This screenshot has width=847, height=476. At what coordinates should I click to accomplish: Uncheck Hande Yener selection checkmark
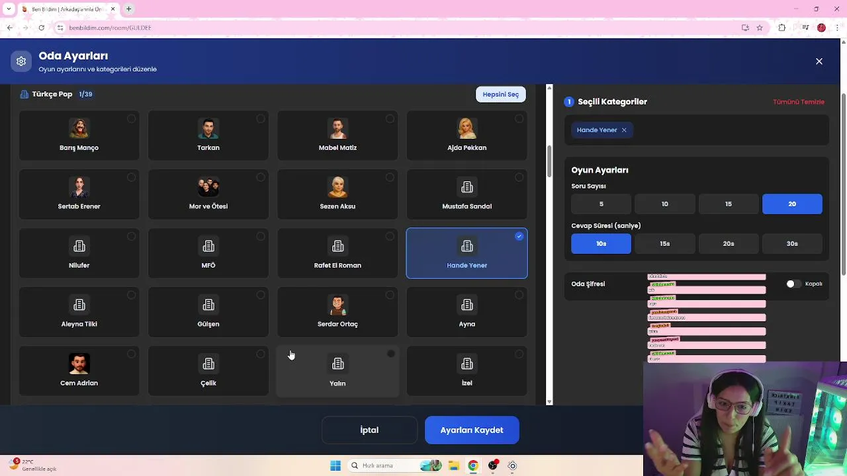[519, 236]
